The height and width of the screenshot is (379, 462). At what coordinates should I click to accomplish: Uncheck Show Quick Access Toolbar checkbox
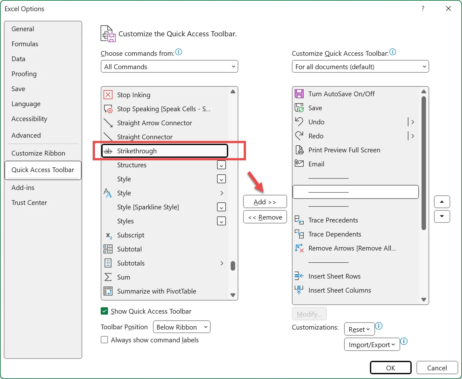105,311
